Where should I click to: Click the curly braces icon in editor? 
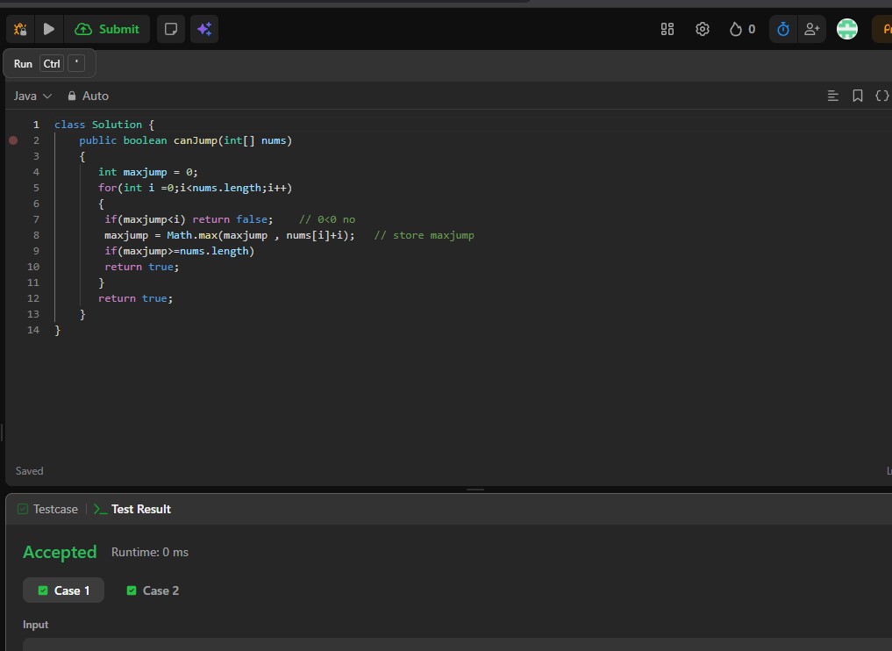881,96
